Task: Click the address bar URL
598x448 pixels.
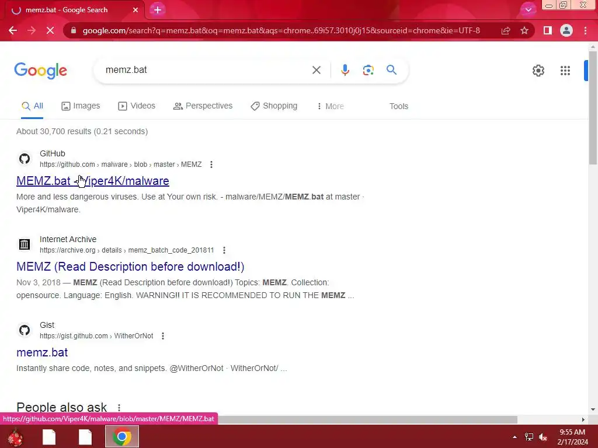Action: (x=281, y=30)
